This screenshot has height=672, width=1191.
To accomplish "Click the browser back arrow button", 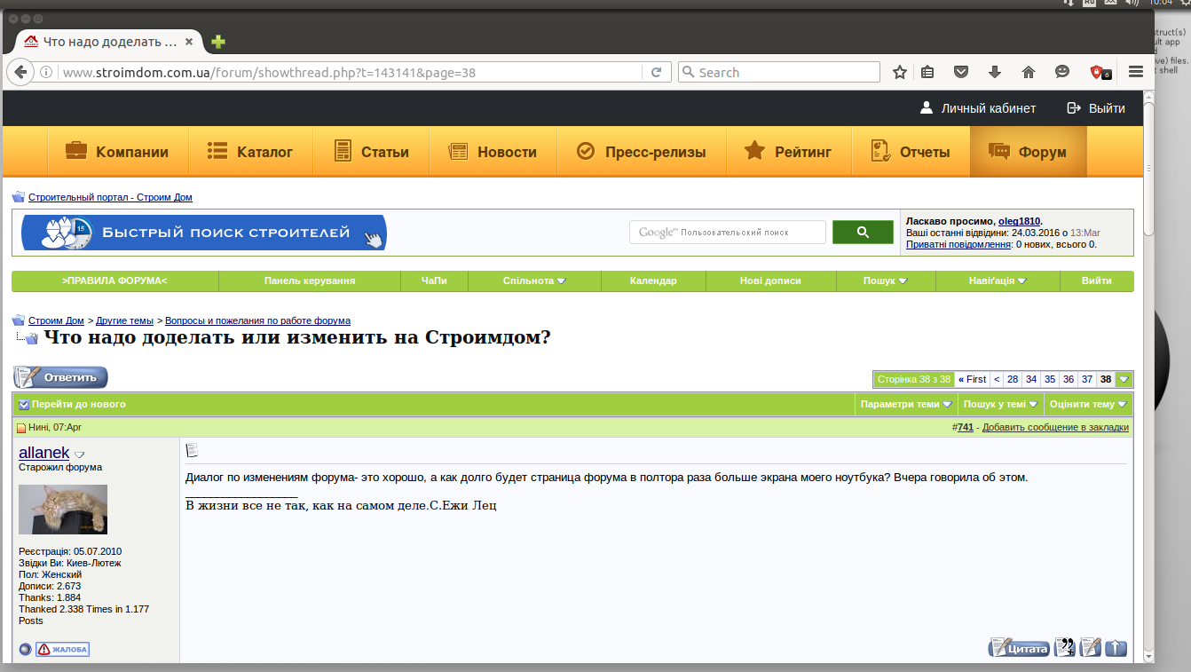I will (x=20, y=73).
